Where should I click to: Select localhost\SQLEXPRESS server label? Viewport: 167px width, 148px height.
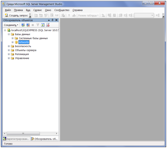(x=35, y=30)
